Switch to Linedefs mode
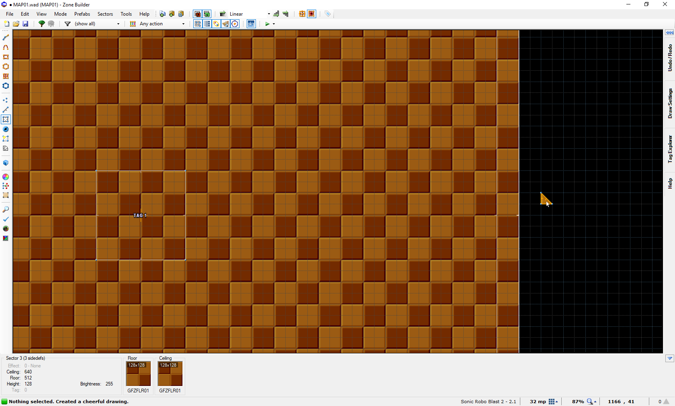 [6, 110]
